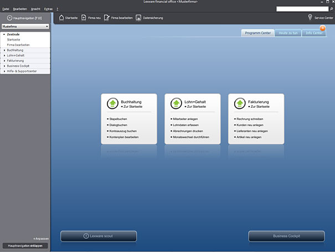This screenshot has width=335, height=252.
Task: Expand the Hilfe- & Supportcenter tree node
Action: 4,71
